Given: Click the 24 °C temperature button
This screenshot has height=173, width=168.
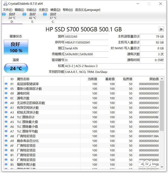Looking at the screenshot, I should [x=16, y=68].
